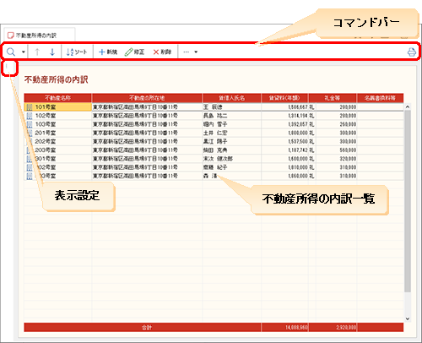Select the 201号室 row icon

pyautogui.click(x=30, y=133)
